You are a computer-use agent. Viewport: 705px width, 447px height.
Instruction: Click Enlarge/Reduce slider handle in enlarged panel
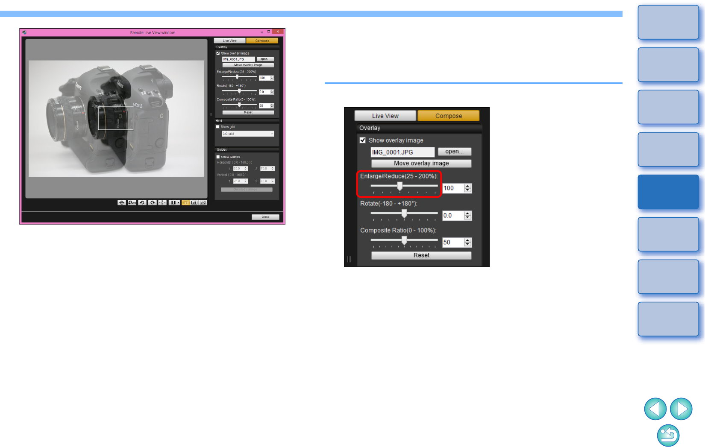click(400, 186)
